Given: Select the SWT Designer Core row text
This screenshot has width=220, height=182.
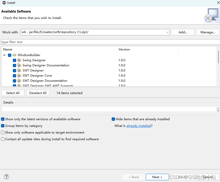Looking at the screenshot, I should (x=37, y=76).
